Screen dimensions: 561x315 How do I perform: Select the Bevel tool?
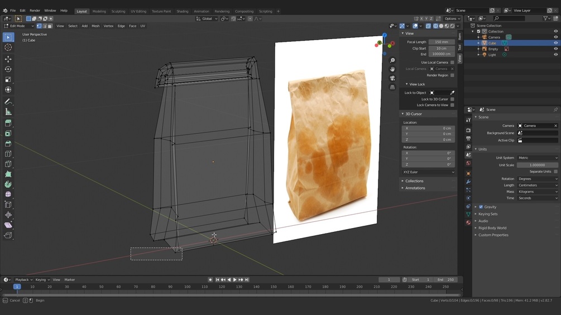[x=8, y=144]
